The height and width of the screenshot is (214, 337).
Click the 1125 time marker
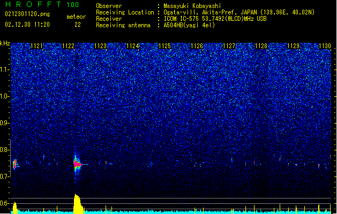164,46
